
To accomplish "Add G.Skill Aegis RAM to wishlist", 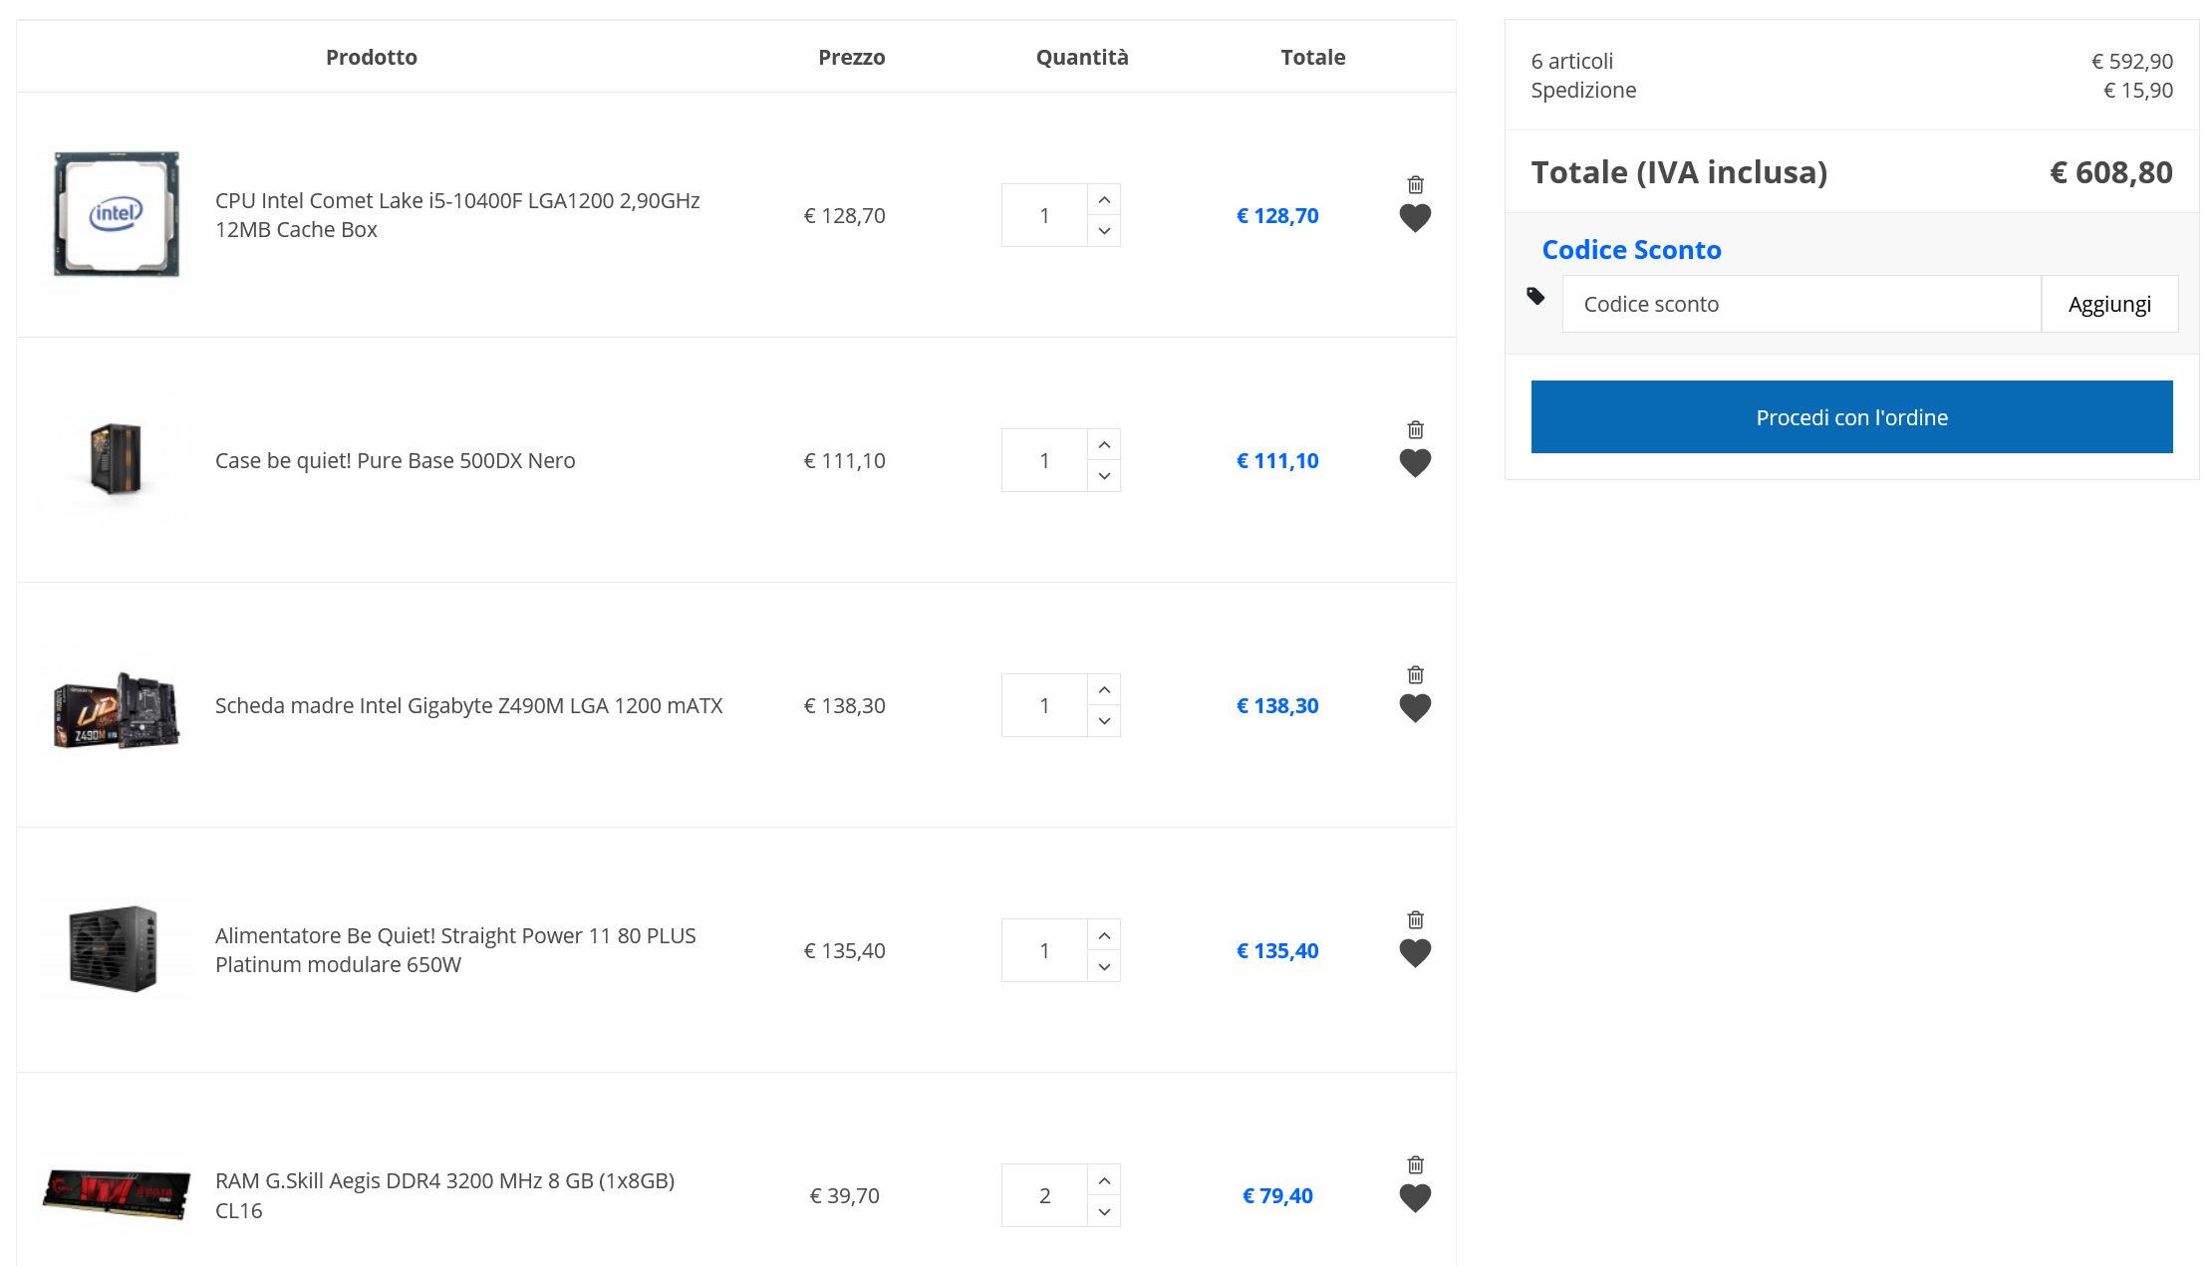I will tap(1415, 1197).
